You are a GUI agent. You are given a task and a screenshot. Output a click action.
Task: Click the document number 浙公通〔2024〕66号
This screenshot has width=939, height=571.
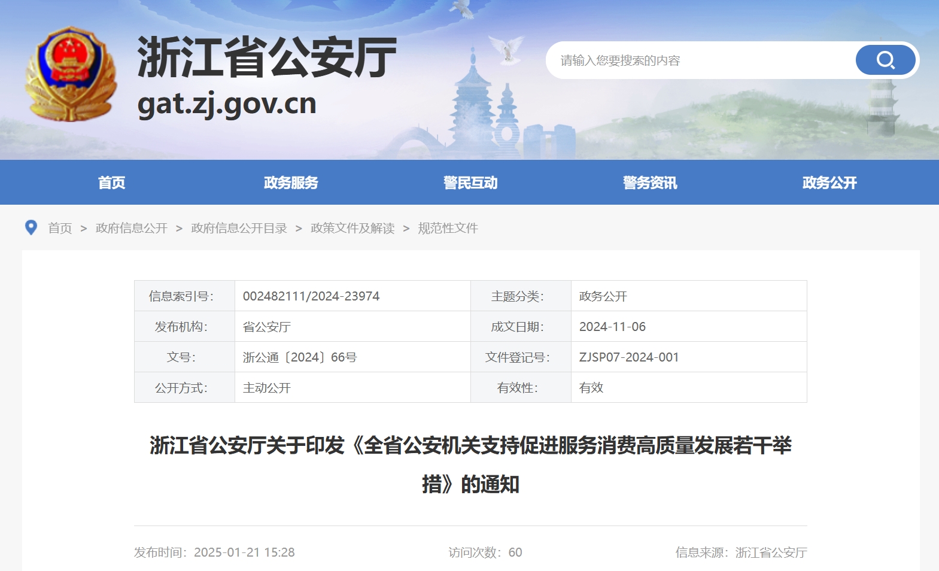coord(300,357)
